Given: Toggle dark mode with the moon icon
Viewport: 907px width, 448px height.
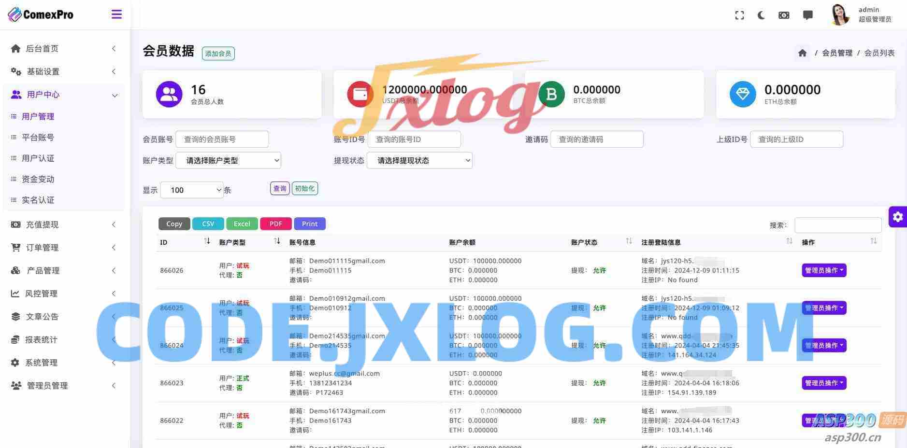Looking at the screenshot, I should [x=761, y=15].
